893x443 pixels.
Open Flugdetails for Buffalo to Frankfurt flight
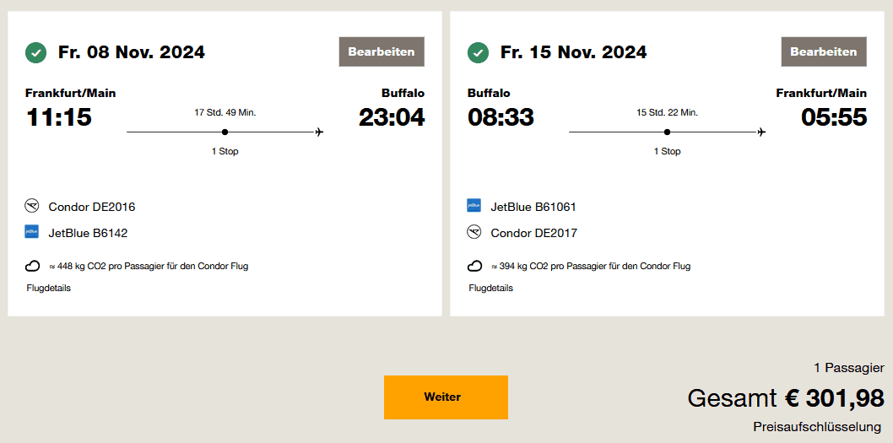(x=491, y=288)
